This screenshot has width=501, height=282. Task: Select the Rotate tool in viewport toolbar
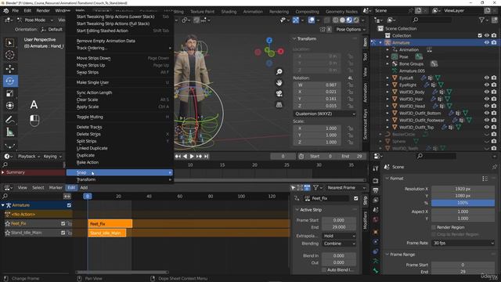tap(10, 81)
